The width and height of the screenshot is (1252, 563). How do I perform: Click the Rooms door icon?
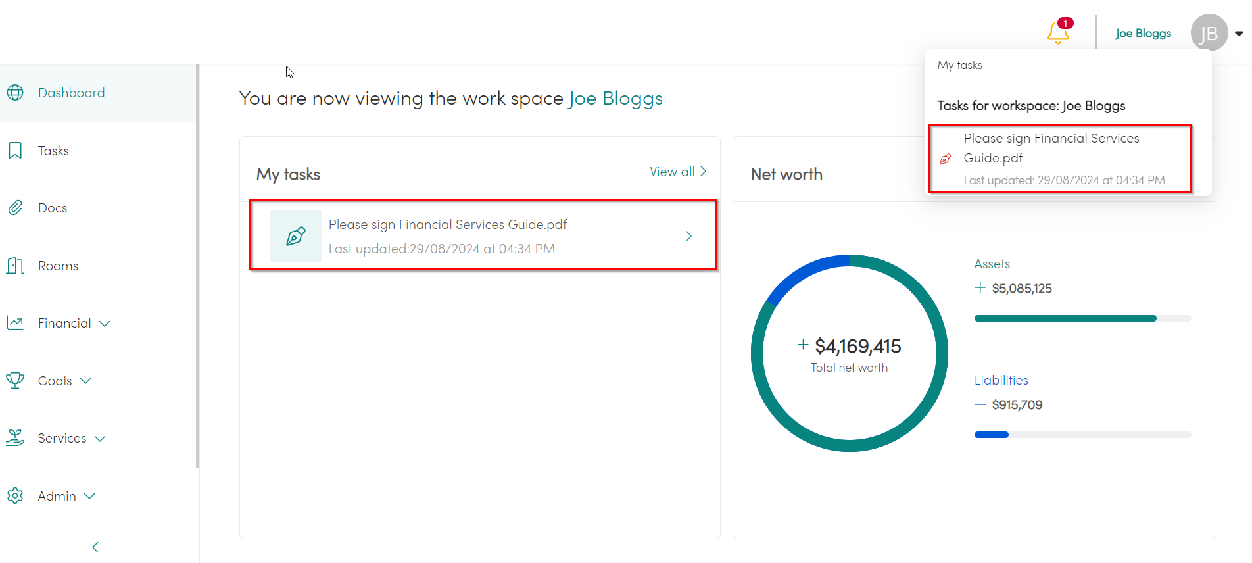pos(15,266)
